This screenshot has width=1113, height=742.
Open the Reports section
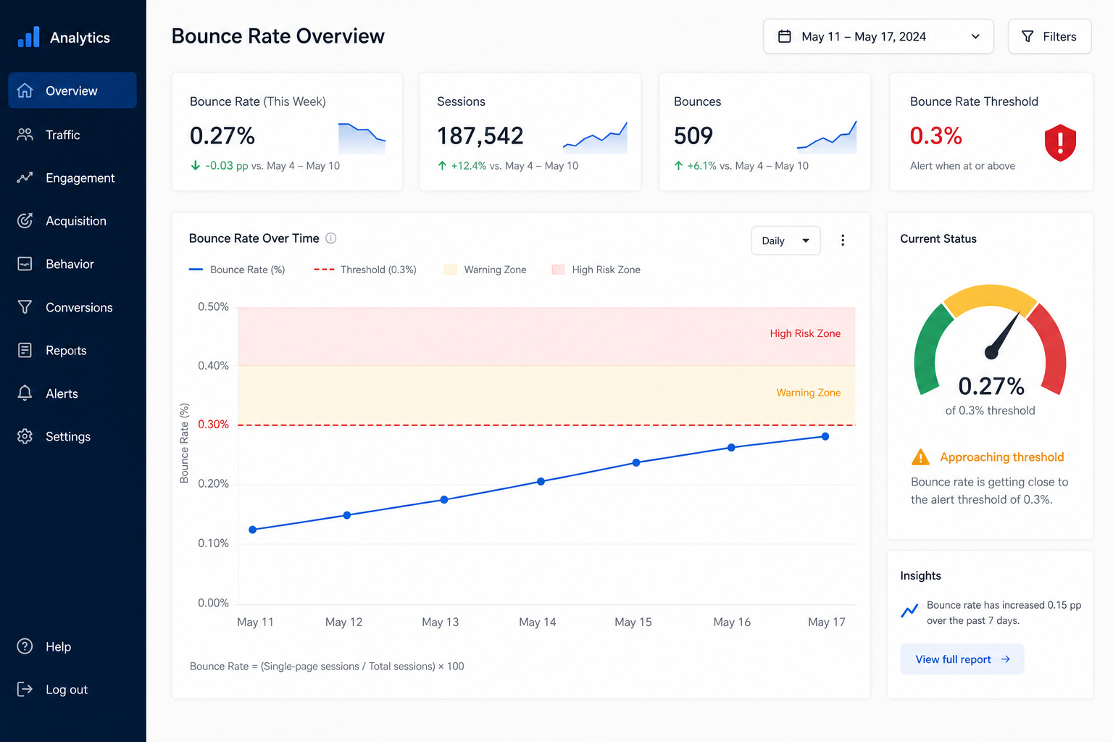(x=72, y=351)
